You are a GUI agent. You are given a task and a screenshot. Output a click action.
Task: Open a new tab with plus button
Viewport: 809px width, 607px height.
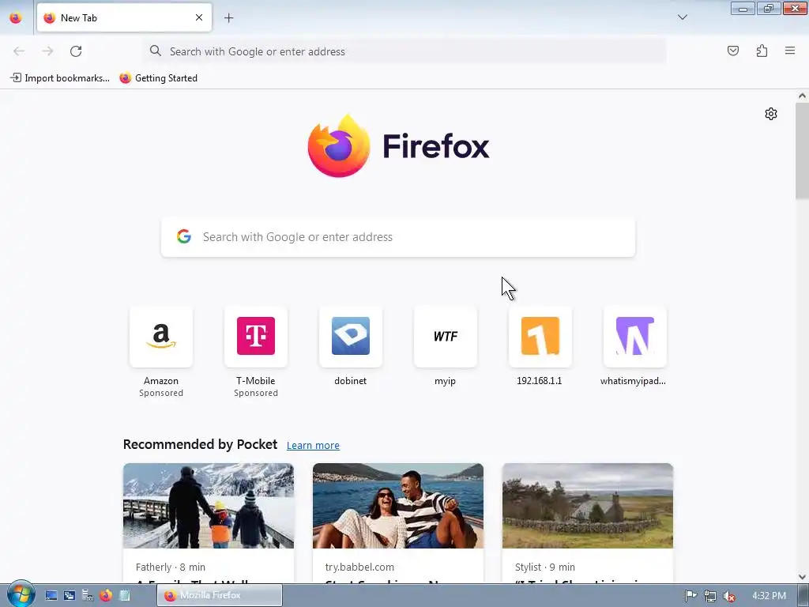tap(228, 18)
